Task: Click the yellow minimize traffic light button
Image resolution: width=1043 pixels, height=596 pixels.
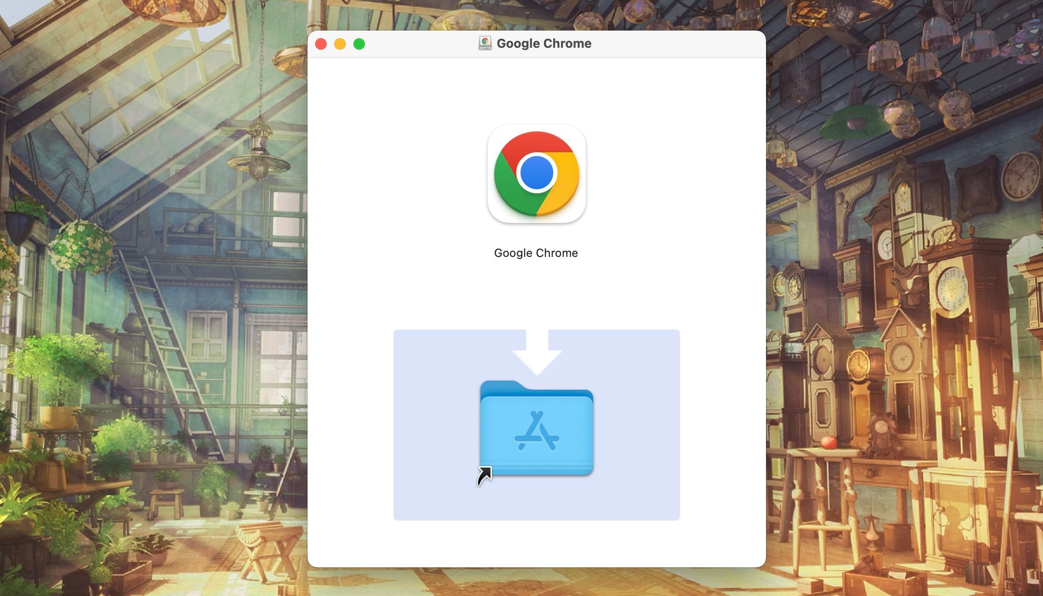Action: 340,43
